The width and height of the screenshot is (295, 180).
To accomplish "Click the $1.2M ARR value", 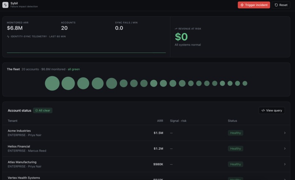I will (x=158, y=149).
